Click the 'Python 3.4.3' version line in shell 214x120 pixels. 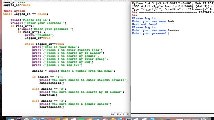173,3
